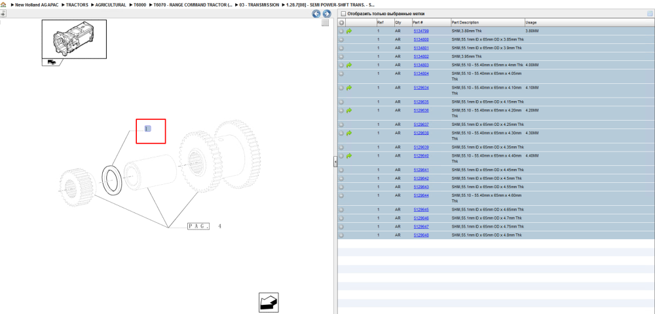Image resolution: width=655 pixels, height=314 pixels.
Task: Open part number link 5134799
Action: [421, 31]
